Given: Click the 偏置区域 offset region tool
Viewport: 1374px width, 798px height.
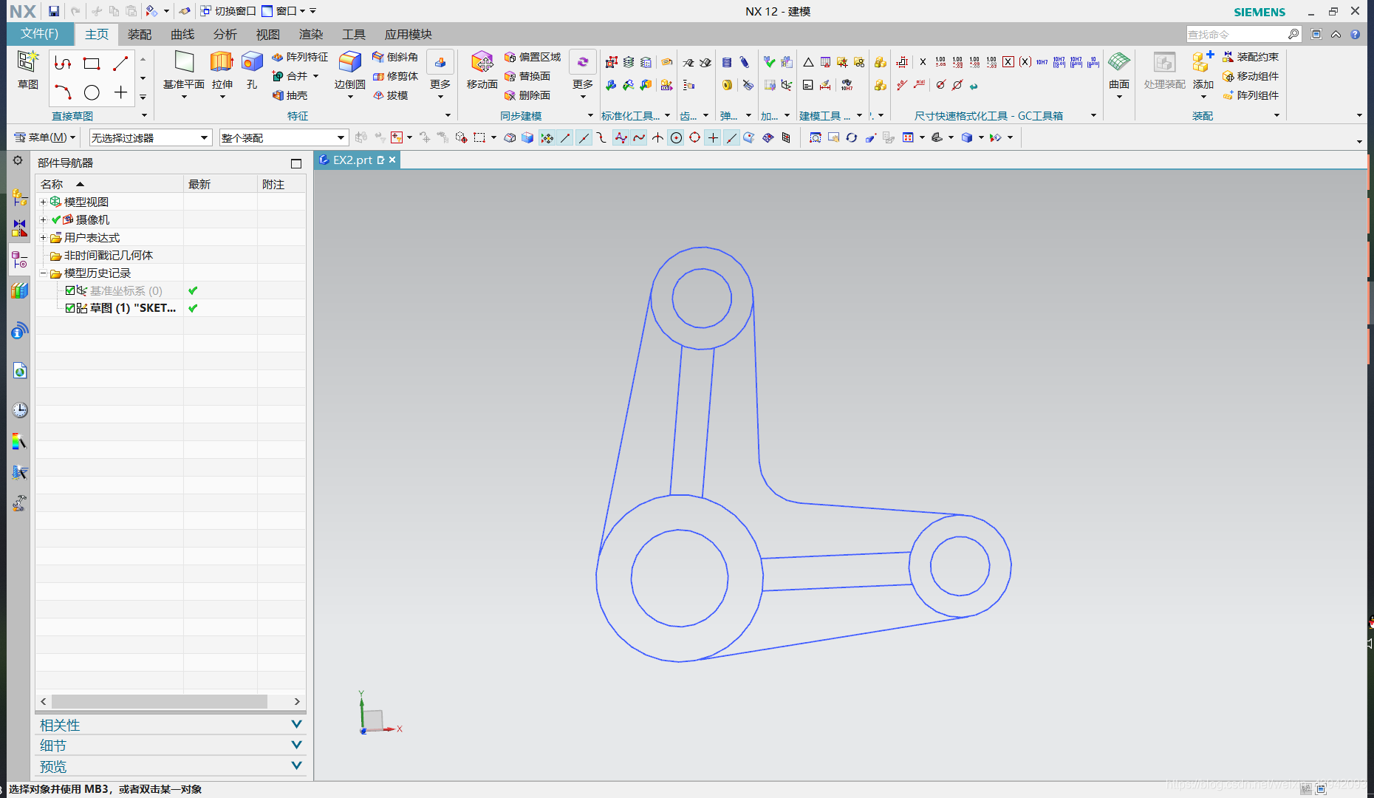Looking at the screenshot, I should click(533, 57).
